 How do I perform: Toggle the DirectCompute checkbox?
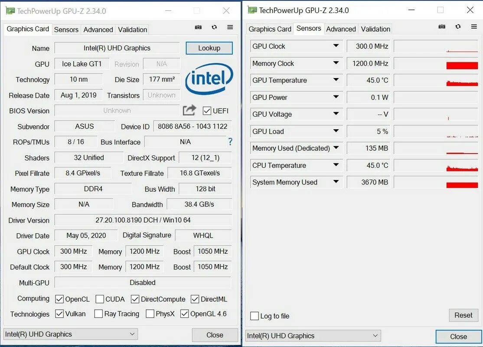(x=135, y=299)
